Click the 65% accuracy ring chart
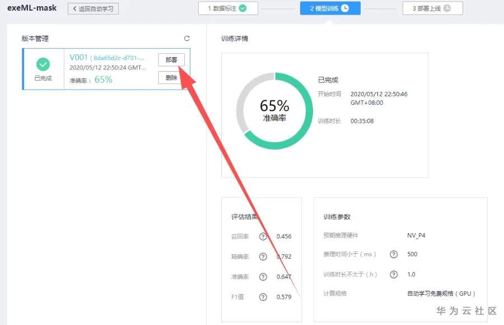Image resolution: width=504 pixels, height=325 pixels. 274,111
